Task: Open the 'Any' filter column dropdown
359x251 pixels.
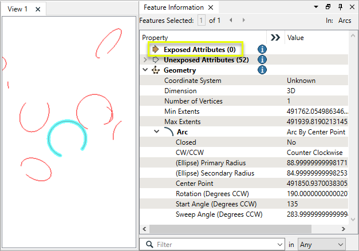Action: click(321, 244)
